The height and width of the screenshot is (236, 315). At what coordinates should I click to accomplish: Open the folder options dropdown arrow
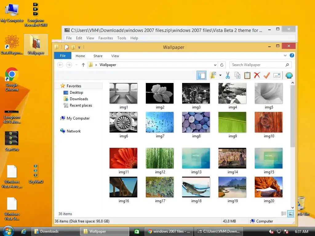coord(220,76)
